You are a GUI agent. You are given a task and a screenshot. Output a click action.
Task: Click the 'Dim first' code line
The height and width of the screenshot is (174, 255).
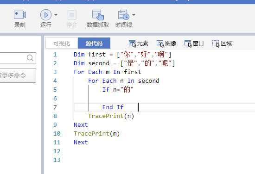pyautogui.click(x=122, y=55)
